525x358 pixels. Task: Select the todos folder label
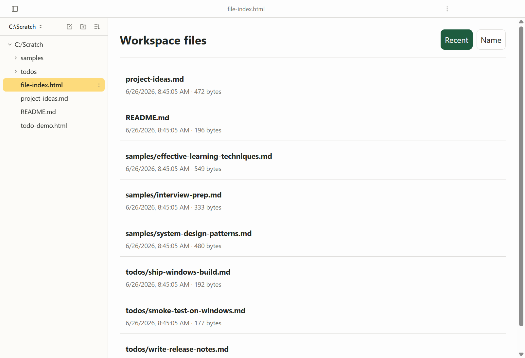click(x=29, y=72)
